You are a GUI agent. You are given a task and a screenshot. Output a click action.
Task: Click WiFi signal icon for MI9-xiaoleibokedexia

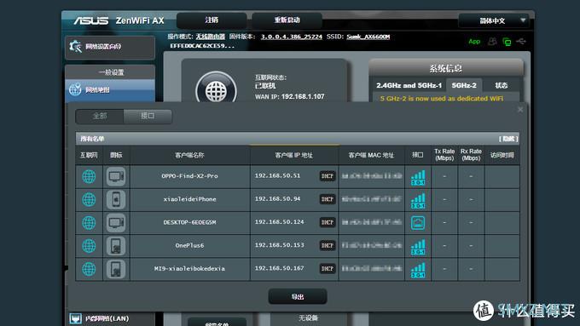pos(418,270)
